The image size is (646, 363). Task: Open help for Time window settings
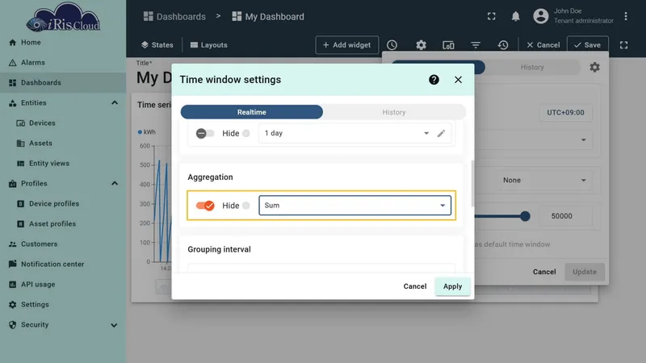pos(434,79)
